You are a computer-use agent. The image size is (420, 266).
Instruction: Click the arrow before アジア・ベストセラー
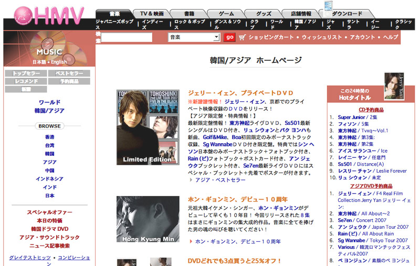(x=191, y=180)
